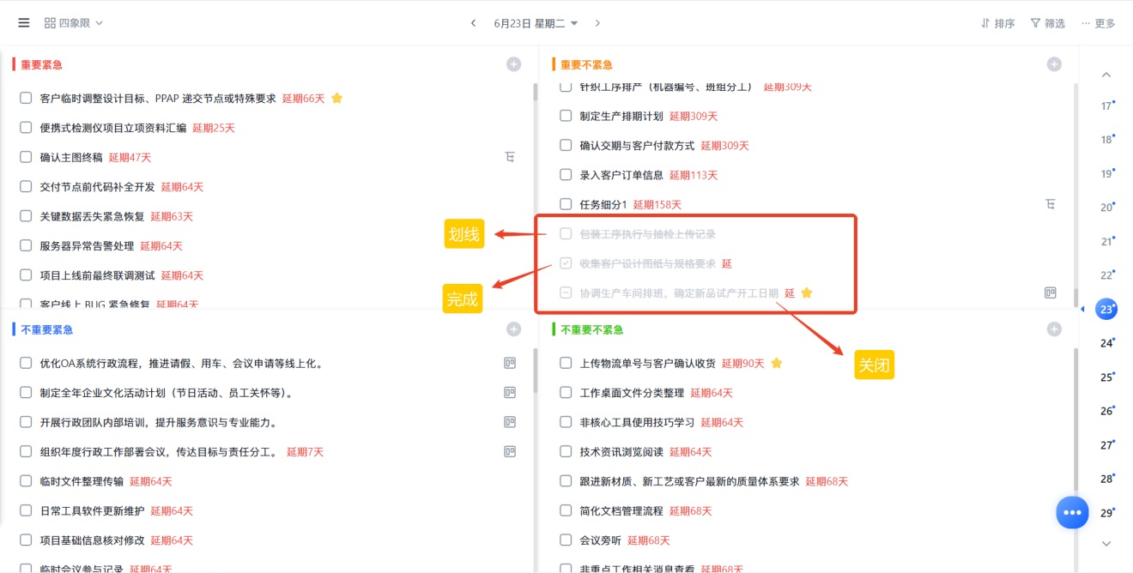Go to previous day with left arrow
1133x573 pixels.
[473, 23]
